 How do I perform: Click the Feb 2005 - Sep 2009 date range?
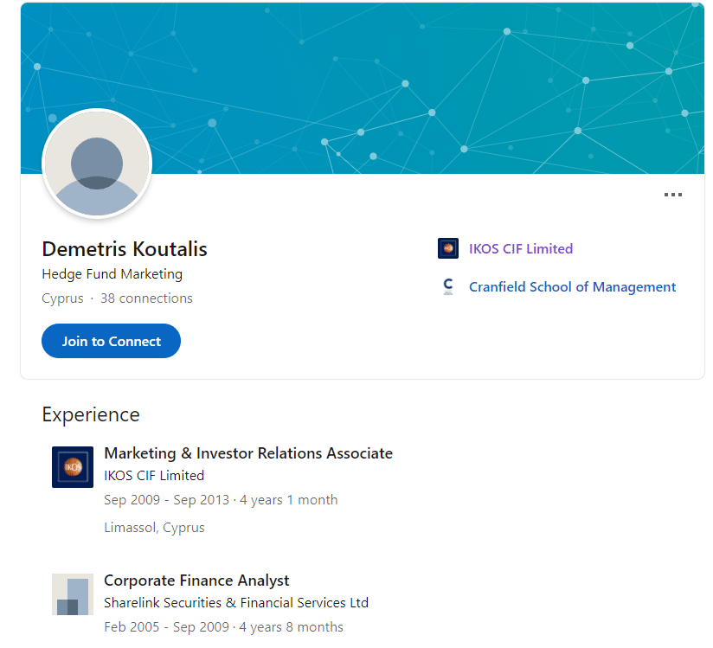(166, 627)
